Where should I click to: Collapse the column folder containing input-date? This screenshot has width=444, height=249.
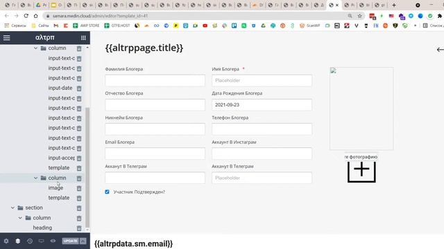coord(35,48)
